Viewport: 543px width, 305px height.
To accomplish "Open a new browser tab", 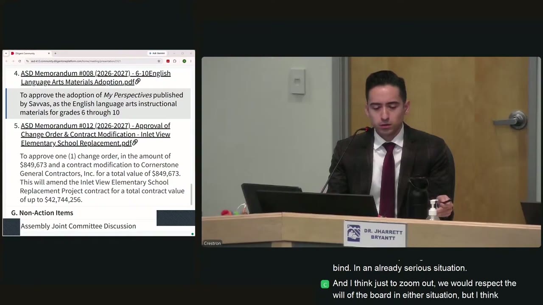I will click(x=55, y=53).
